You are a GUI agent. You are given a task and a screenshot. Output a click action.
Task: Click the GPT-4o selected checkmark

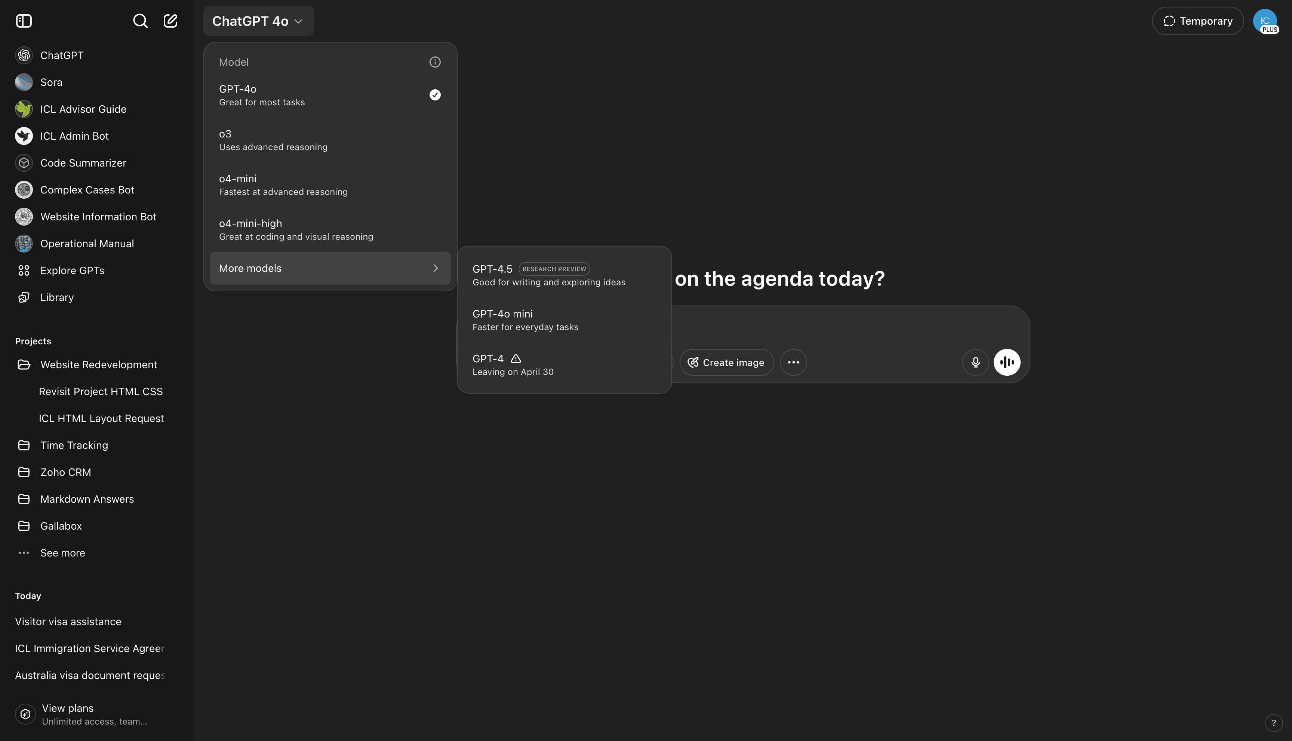pyautogui.click(x=435, y=95)
